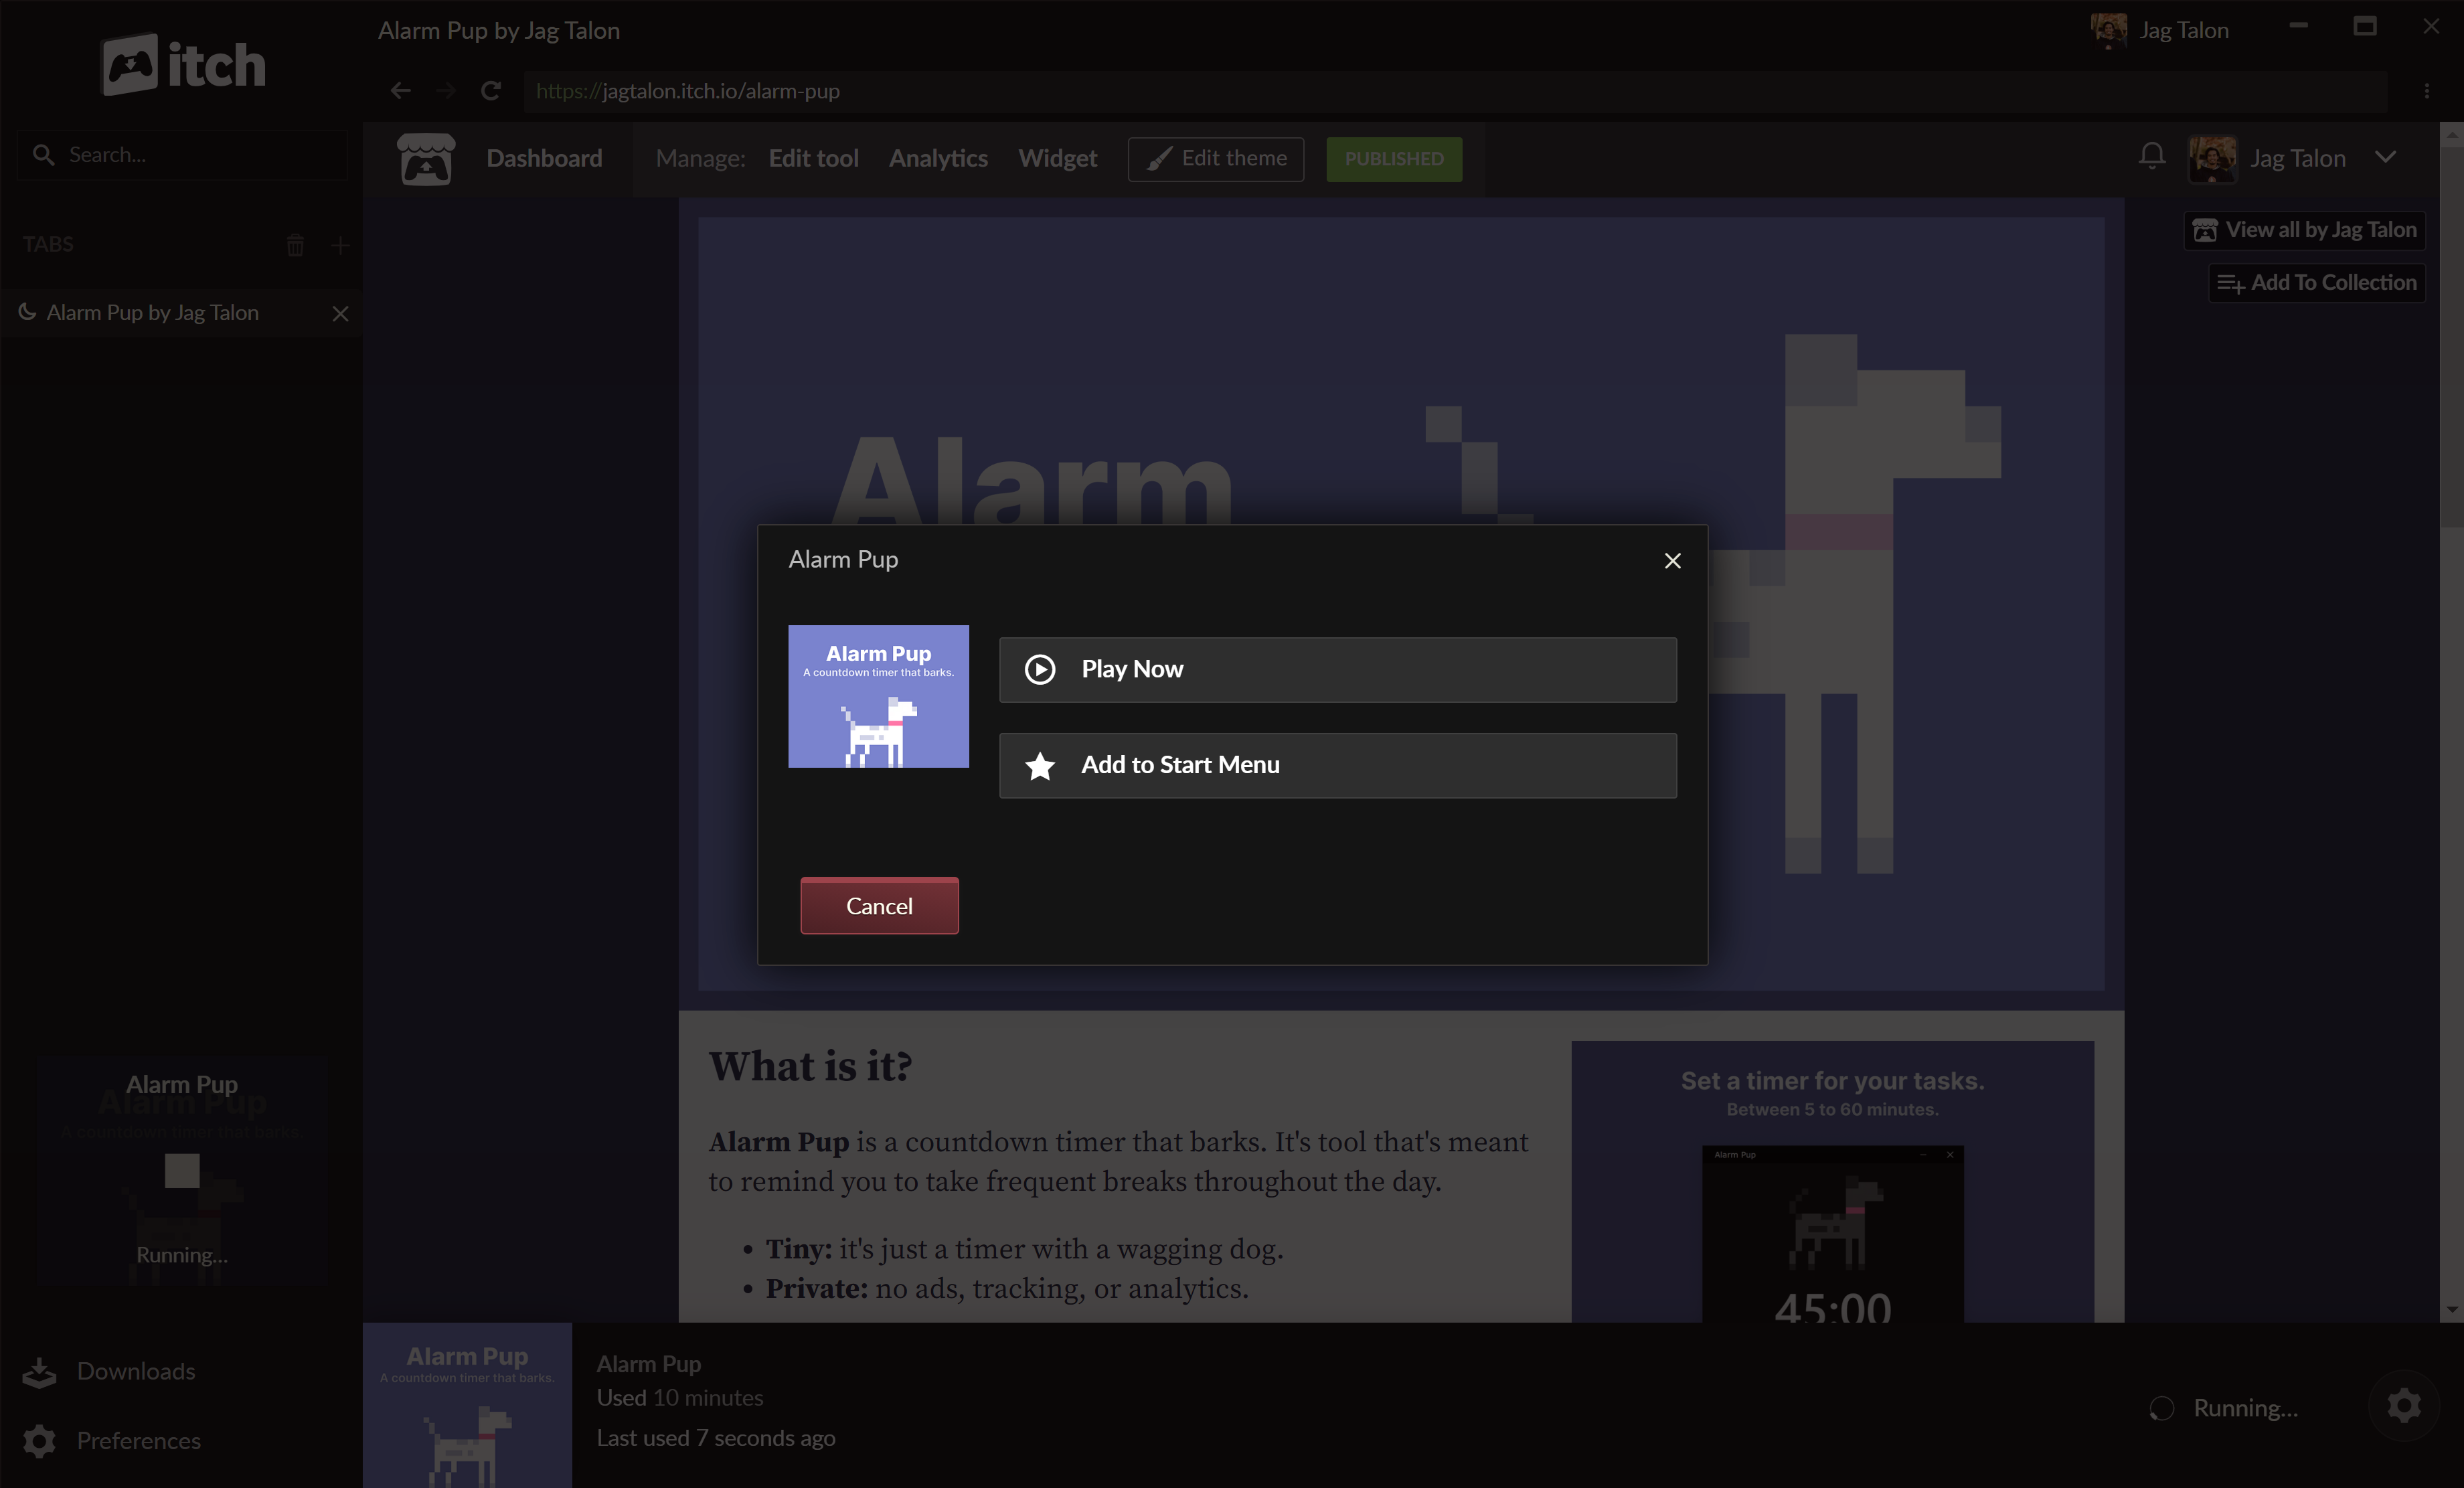
Task: Click the URL address bar
Action: [x=1455, y=91]
